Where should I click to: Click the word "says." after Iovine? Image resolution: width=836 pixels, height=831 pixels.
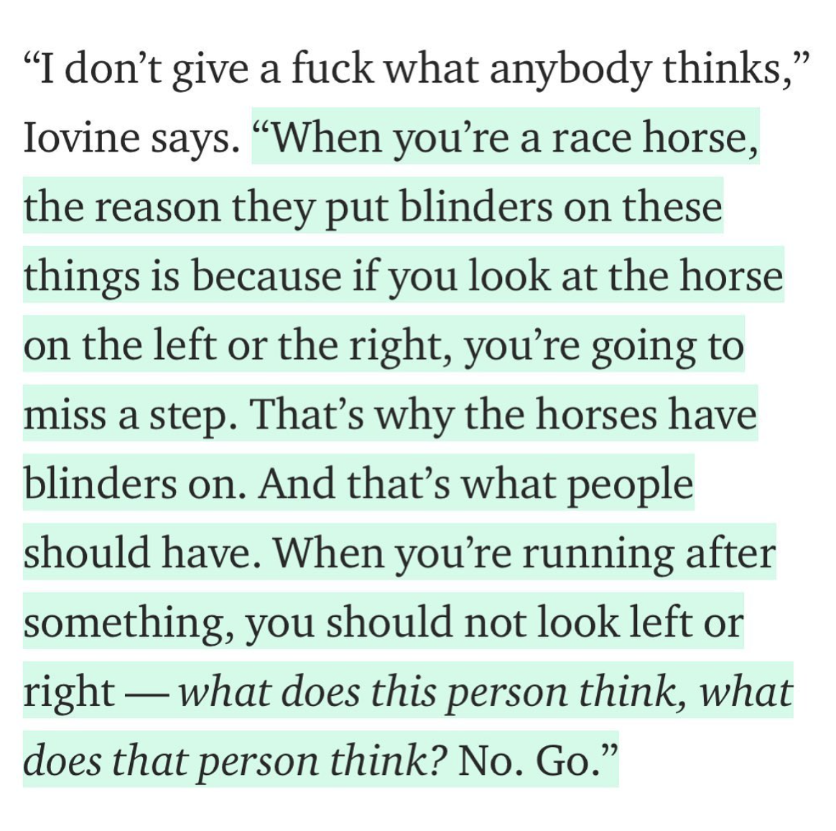(195, 138)
